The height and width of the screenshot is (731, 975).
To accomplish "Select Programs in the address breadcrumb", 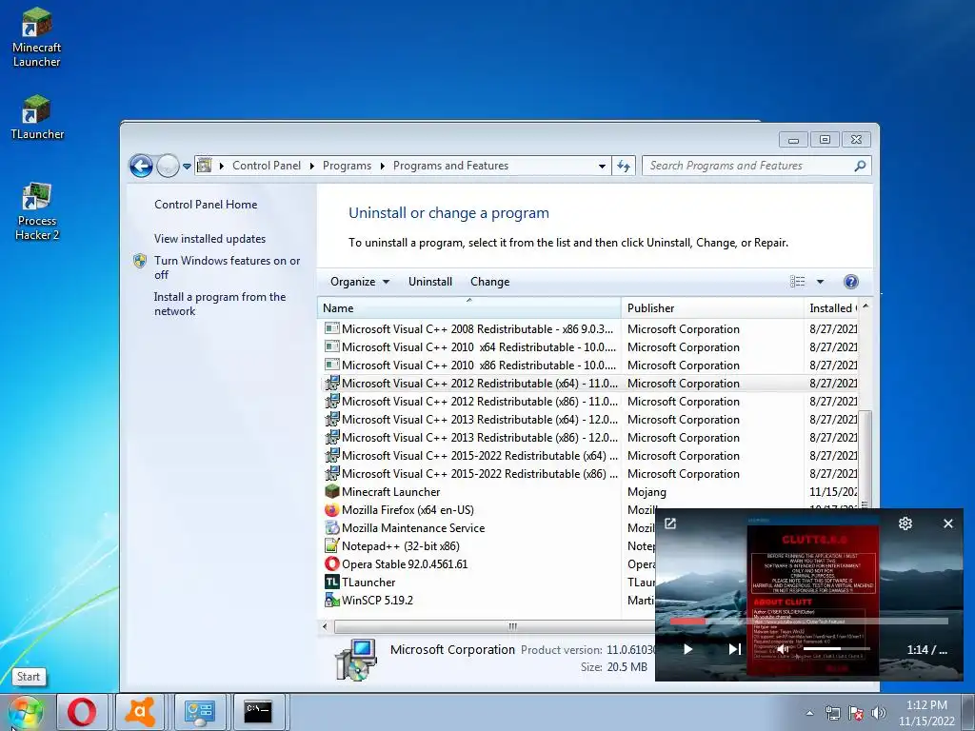I will click(347, 166).
